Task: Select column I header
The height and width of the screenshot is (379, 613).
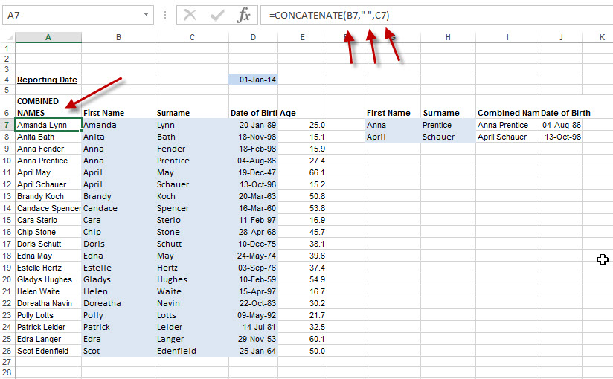Action: (507, 37)
